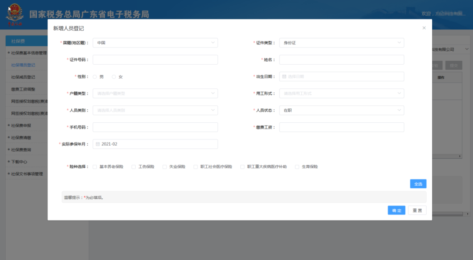Screen dimensions: 473x260
Task: Open 人员类别 dropdown
Action: tap(155, 110)
